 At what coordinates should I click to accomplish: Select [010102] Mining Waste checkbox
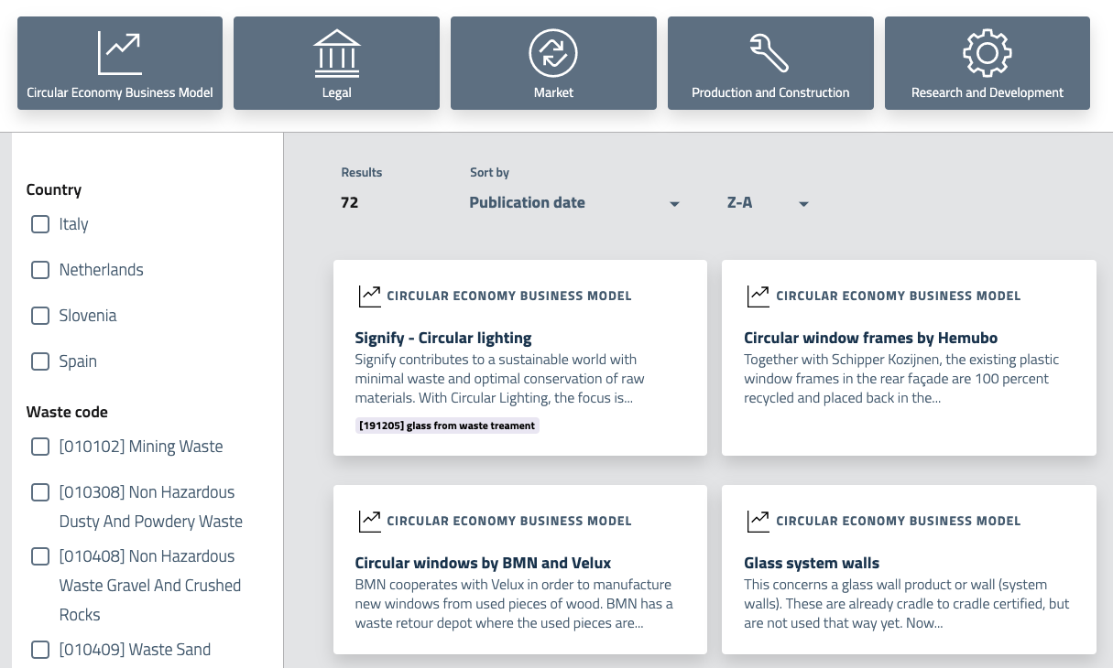click(40, 447)
